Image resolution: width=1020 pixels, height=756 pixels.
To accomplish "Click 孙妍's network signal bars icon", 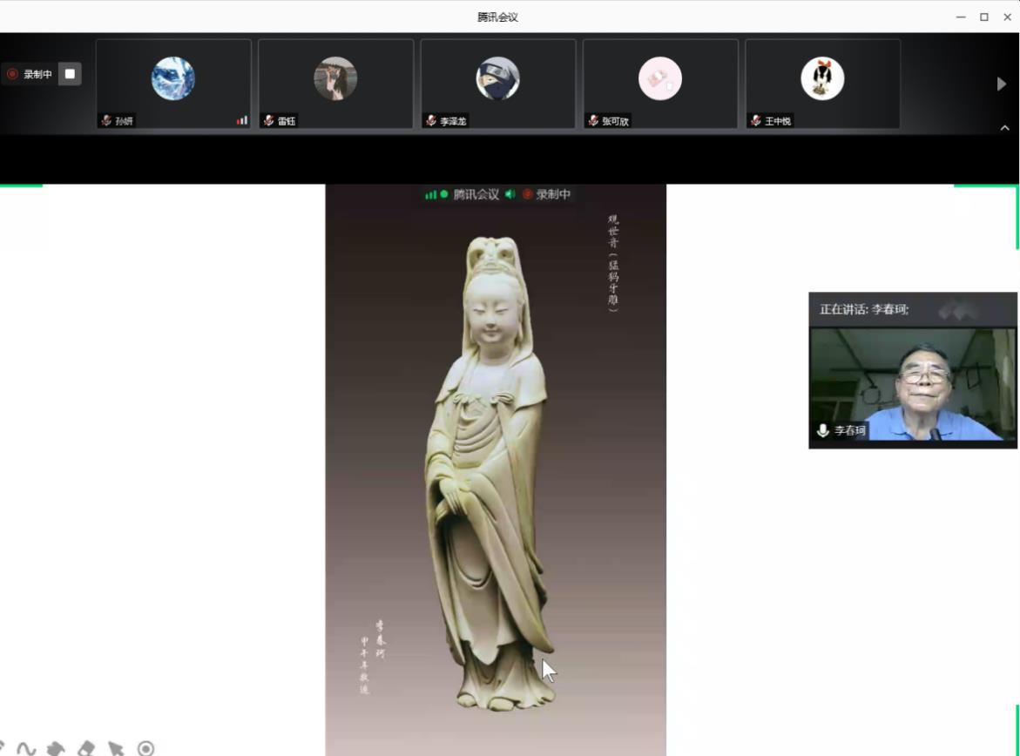I will click(x=241, y=121).
